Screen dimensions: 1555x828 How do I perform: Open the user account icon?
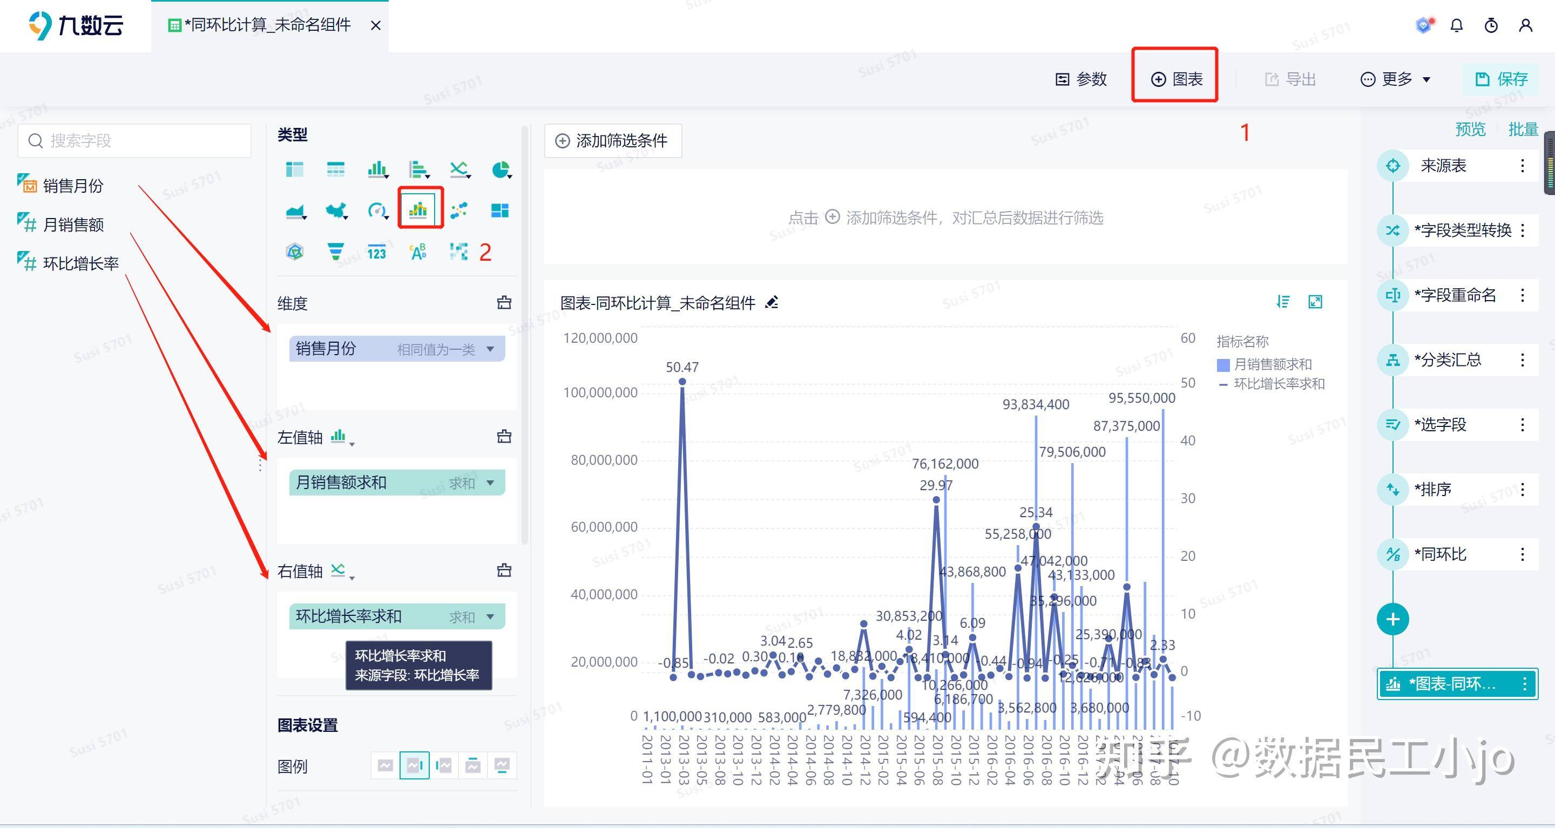(x=1525, y=25)
